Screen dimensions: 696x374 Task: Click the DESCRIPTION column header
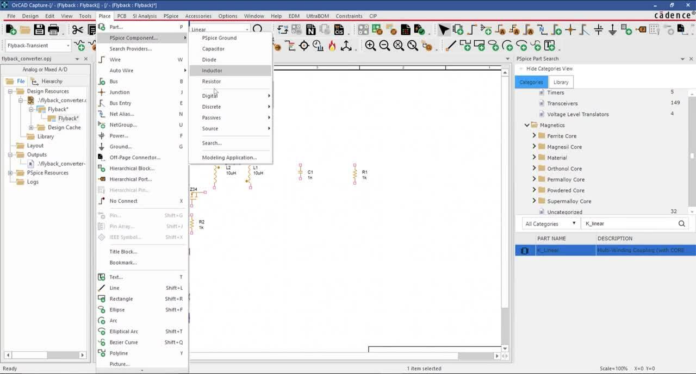click(615, 238)
